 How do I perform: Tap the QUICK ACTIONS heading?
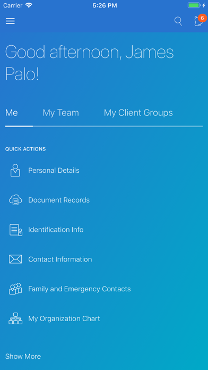tap(25, 149)
